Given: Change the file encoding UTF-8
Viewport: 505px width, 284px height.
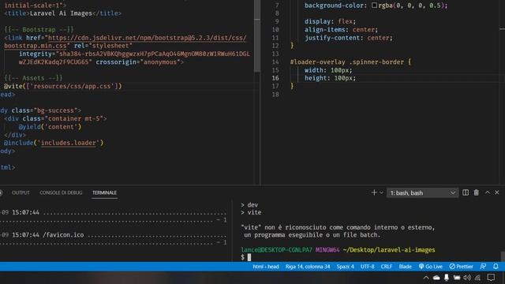Looking at the screenshot, I should point(368,267).
